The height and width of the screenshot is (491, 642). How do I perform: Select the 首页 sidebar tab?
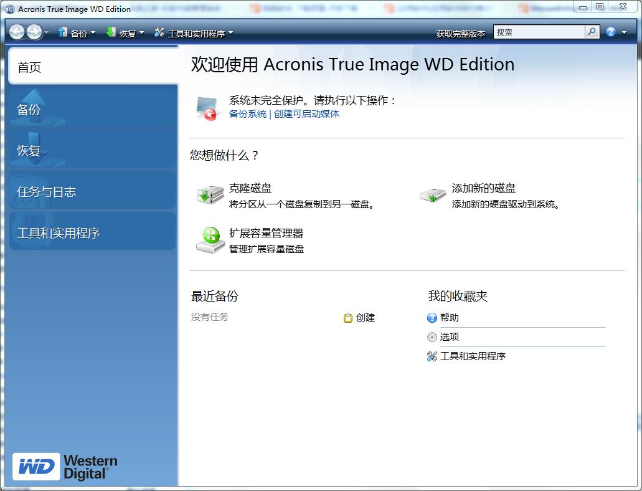click(x=93, y=67)
